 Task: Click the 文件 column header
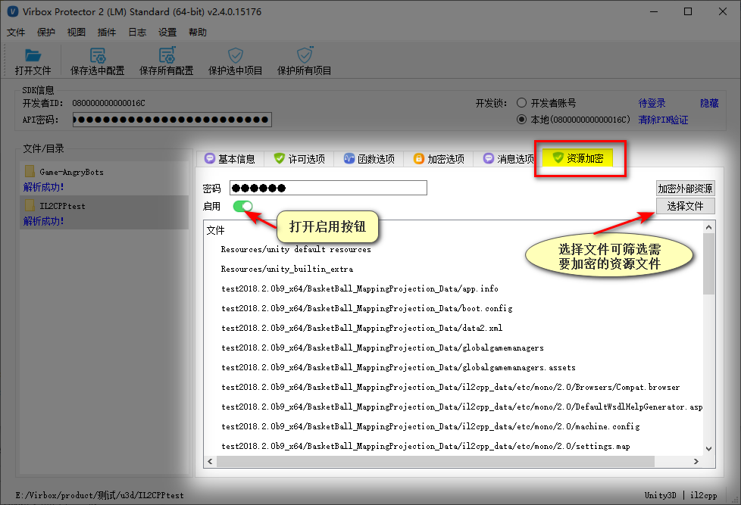(215, 230)
